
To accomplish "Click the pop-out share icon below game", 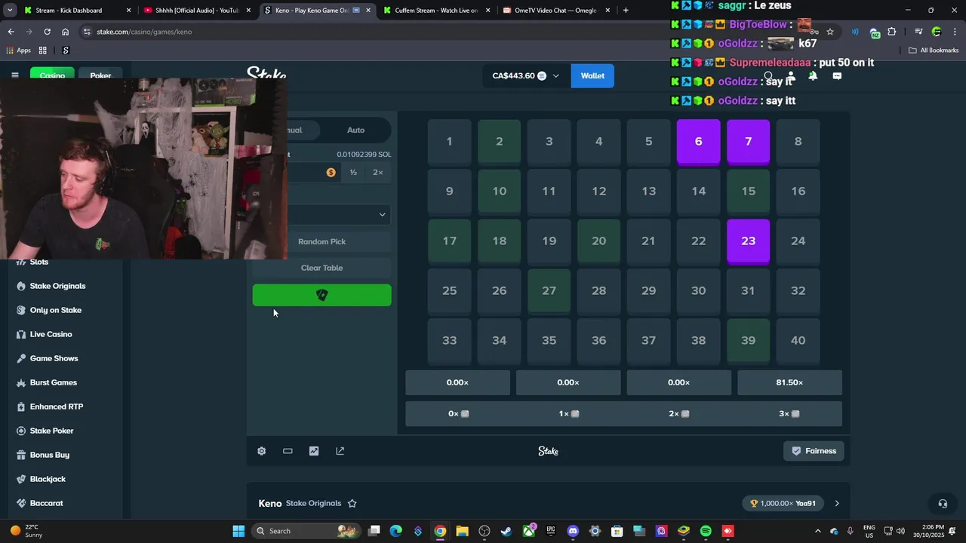I will coord(340,451).
